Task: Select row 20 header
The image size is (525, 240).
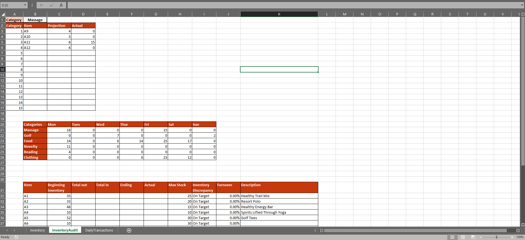Action: pyautogui.click(x=2, y=124)
